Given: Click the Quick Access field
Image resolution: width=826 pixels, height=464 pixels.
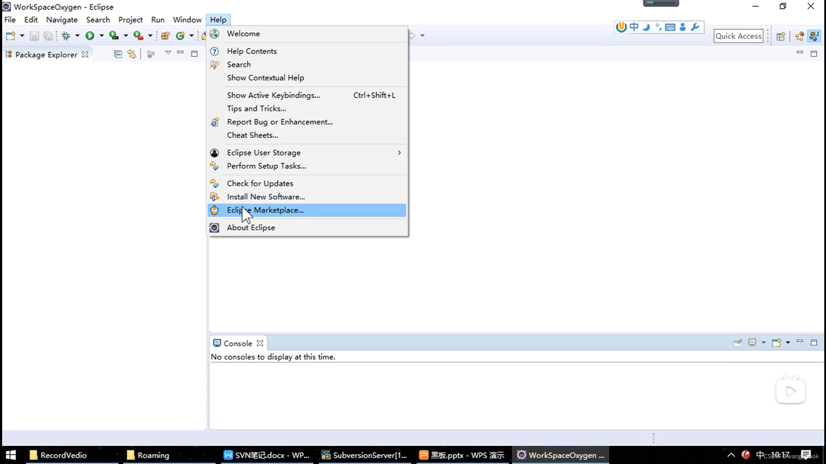Looking at the screenshot, I should point(738,36).
